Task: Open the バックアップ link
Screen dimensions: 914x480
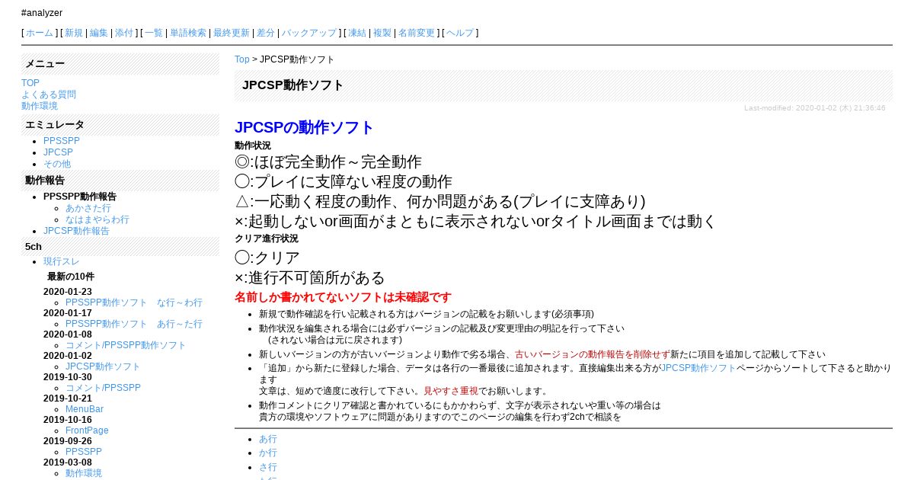Action: 309,33
